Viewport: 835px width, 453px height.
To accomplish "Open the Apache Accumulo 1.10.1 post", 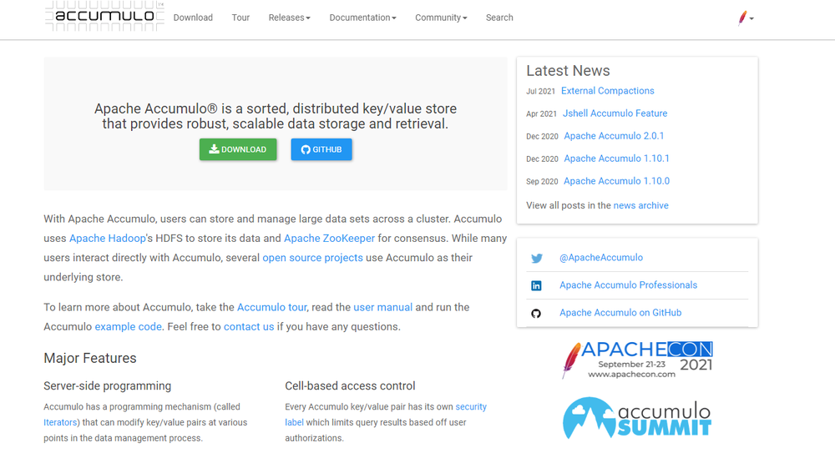I will [x=617, y=159].
